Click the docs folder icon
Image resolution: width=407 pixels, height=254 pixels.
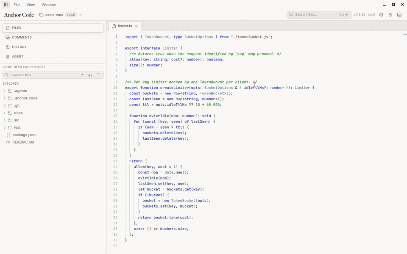[10, 113]
